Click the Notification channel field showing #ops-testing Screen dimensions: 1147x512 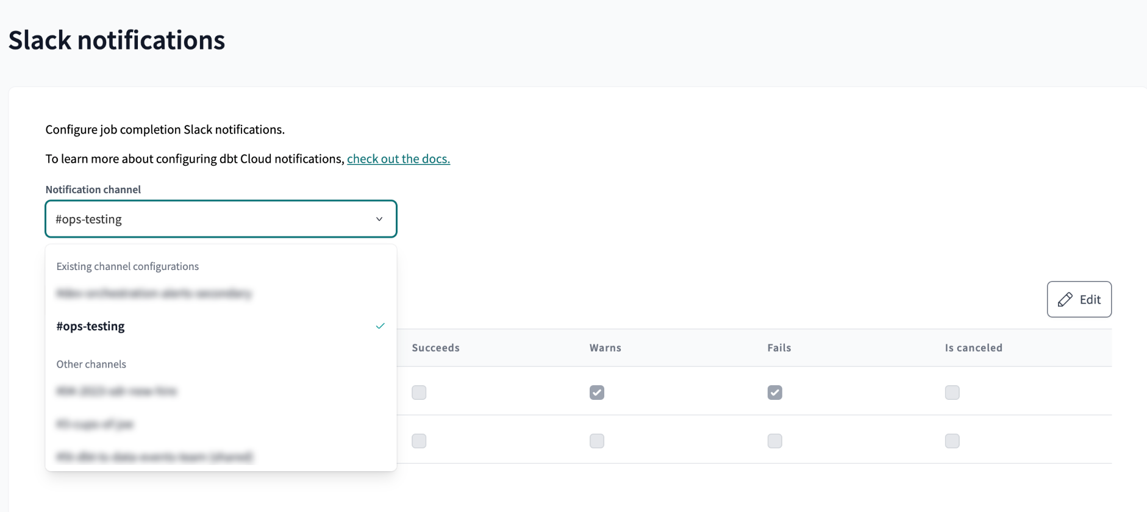pyautogui.click(x=207, y=219)
